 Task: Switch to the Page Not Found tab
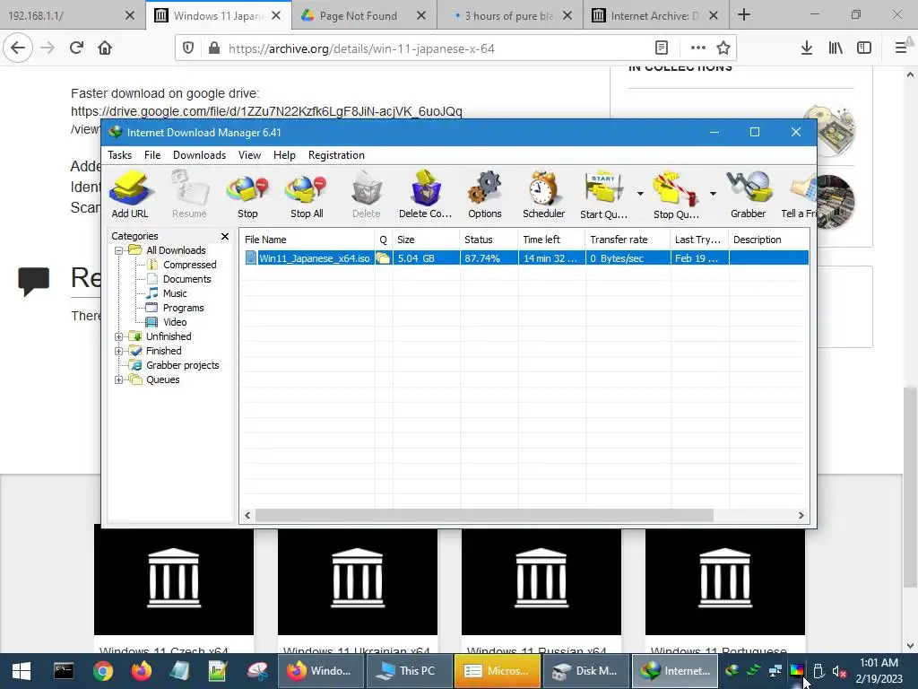pos(364,16)
